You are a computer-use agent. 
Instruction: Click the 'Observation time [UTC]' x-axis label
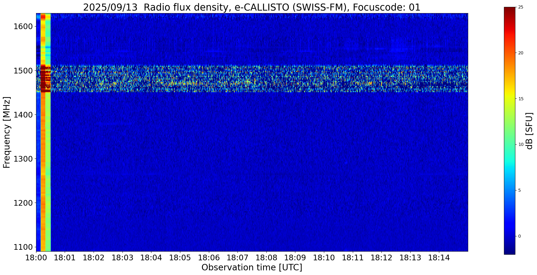click(252, 268)
